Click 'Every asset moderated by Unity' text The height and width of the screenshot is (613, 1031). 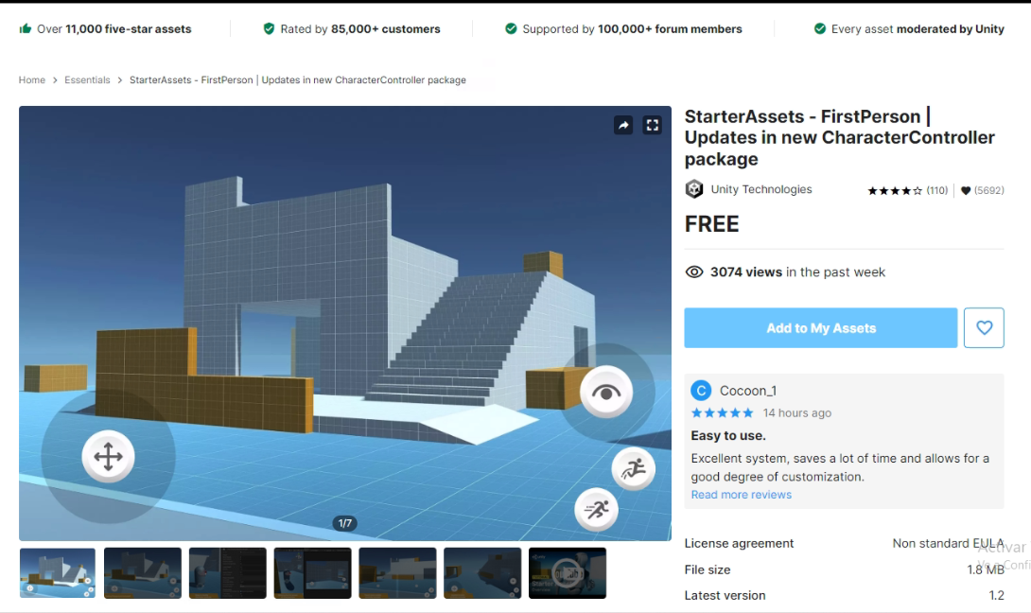click(x=917, y=29)
